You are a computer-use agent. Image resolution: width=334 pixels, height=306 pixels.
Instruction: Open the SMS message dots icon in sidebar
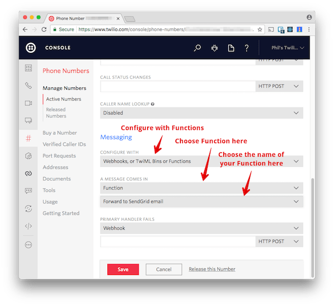[x=28, y=191]
